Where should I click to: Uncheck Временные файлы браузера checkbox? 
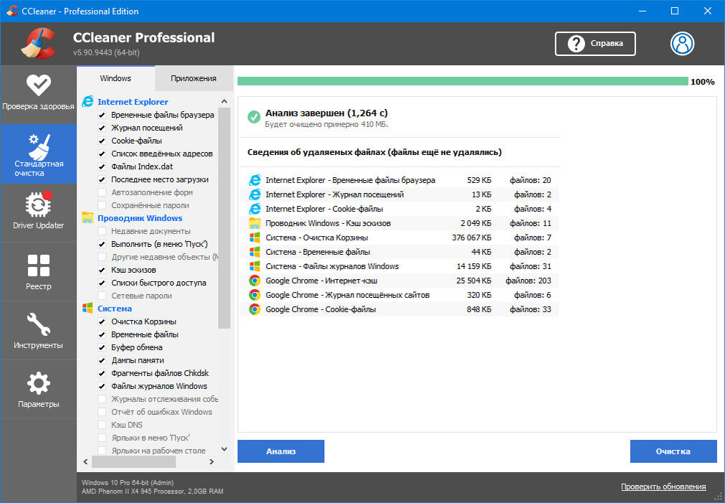click(102, 115)
